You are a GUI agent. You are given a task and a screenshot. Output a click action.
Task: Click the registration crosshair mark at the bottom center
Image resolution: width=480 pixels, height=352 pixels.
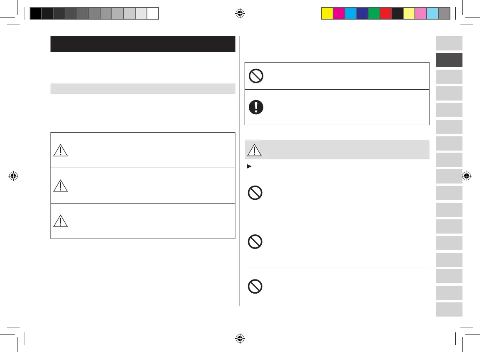(x=240, y=339)
